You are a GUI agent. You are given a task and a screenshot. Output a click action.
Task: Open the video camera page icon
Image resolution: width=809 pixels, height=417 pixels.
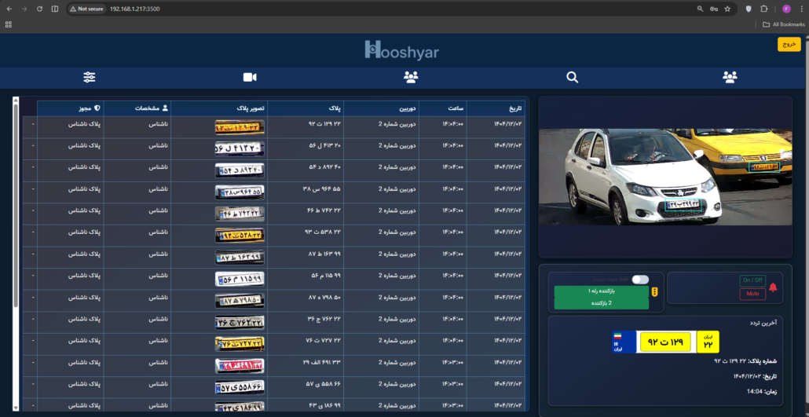pos(250,78)
